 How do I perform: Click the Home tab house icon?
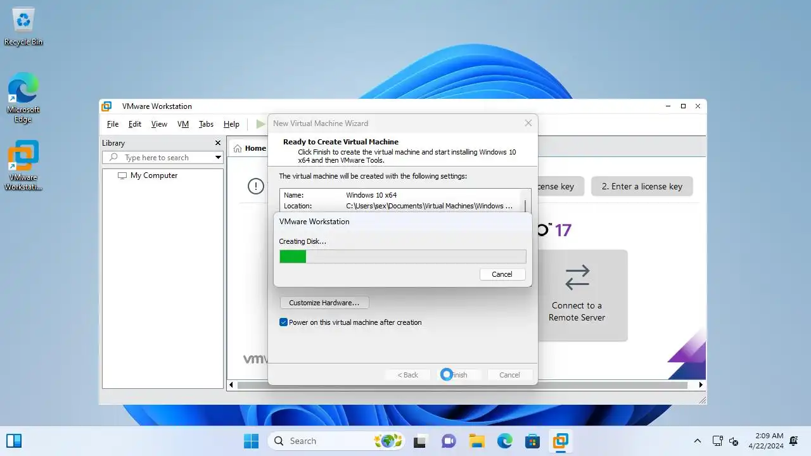click(238, 148)
